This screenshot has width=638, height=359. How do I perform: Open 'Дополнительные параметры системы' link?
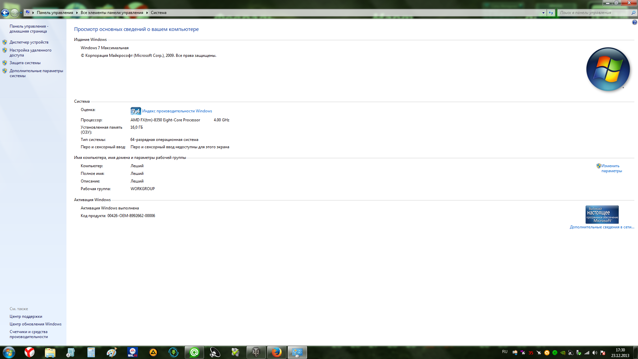coord(36,73)
